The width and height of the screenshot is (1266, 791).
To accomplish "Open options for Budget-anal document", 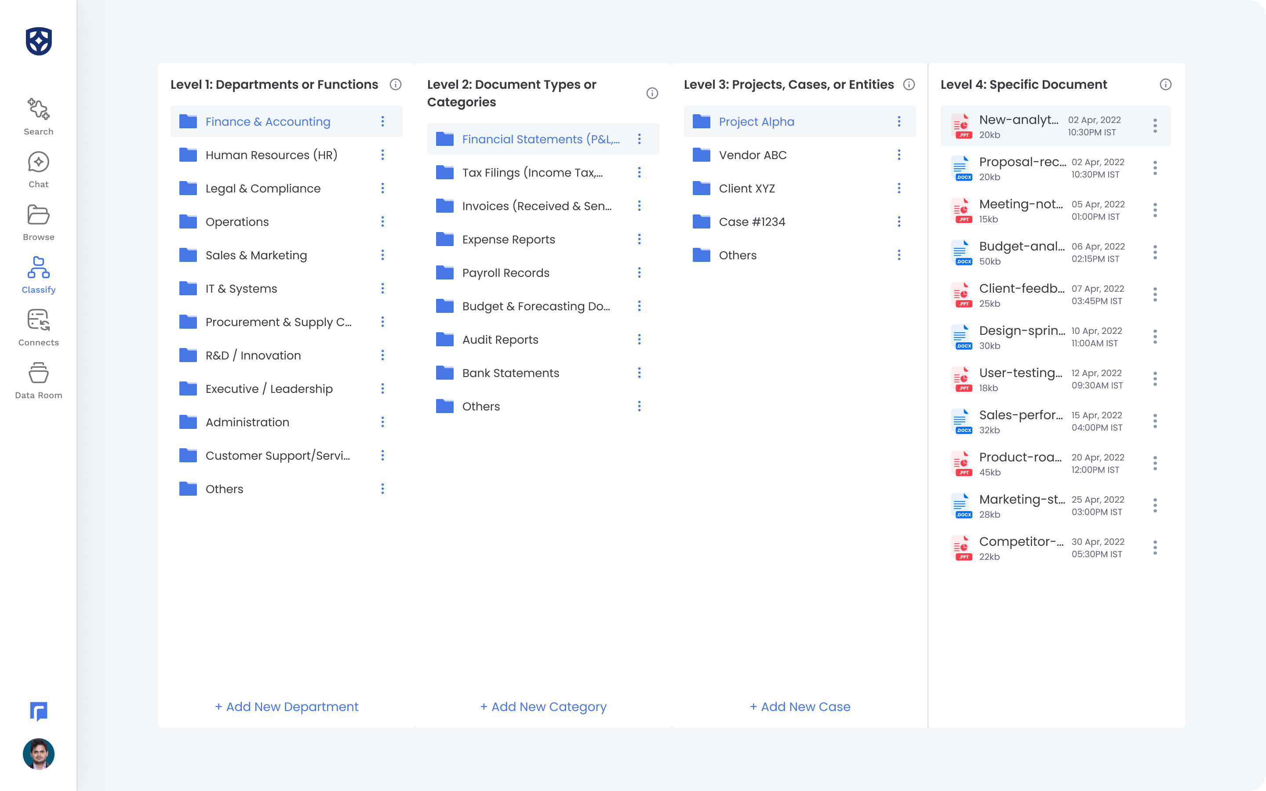I will pyautogui.click(x=1155, y=253).
